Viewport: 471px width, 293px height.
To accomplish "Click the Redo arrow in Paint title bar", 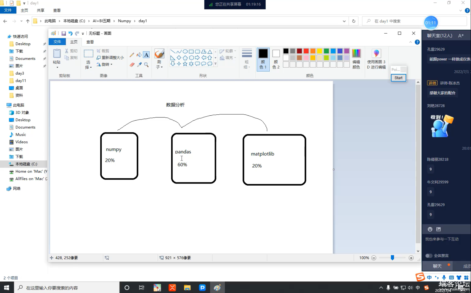I will (77, 33).
